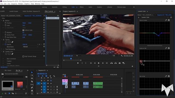Toggle Sat vs Sat curve checkbox
The width and height of the screenshot is (175, 98).
[169, 76]
